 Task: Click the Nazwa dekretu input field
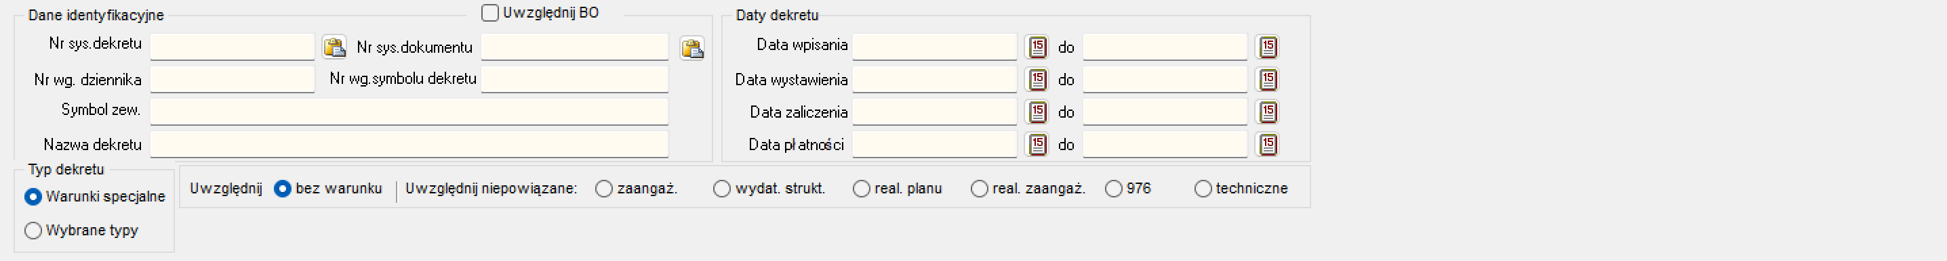[409, 144]
